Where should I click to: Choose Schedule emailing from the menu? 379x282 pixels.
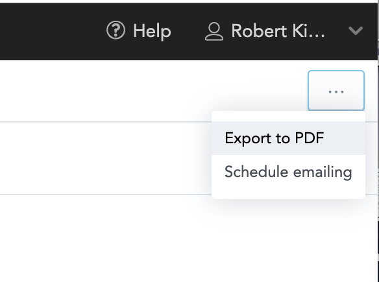(x=288, y=172)
